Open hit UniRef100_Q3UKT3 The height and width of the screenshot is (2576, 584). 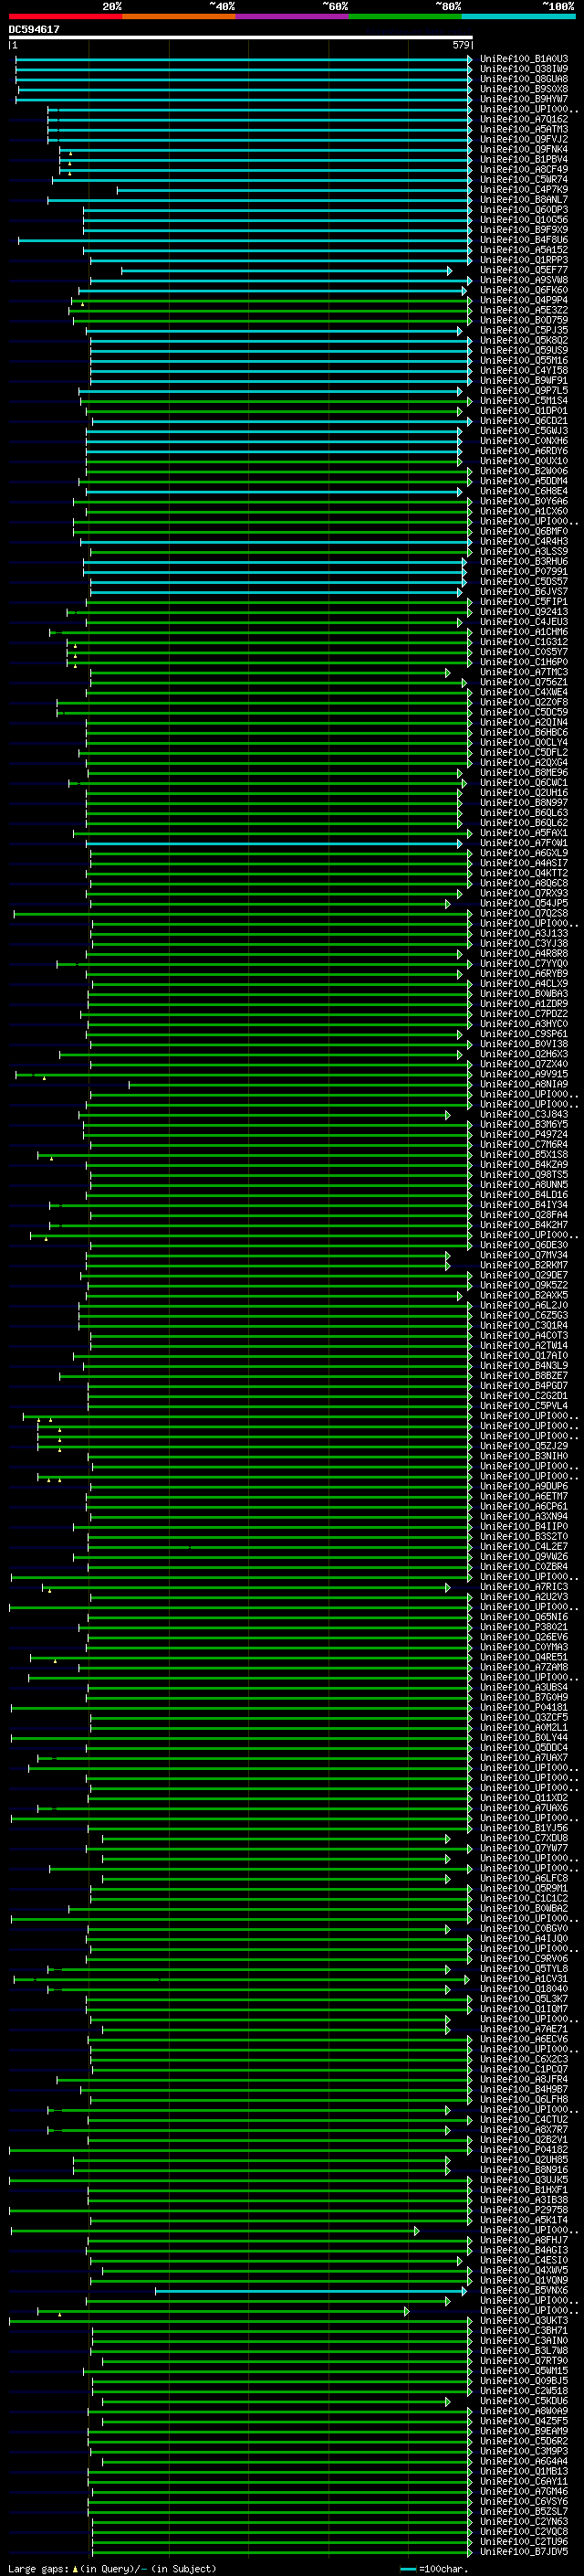tap(523, 2321)
